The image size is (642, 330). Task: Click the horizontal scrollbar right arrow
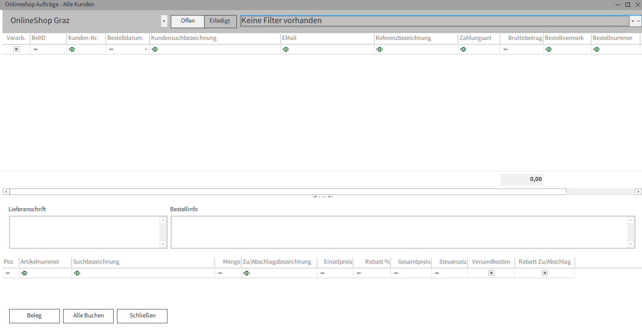click(x=638, y=192)
